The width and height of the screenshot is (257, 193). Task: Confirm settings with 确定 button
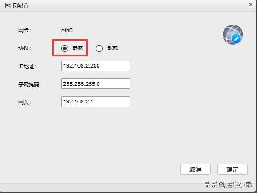coord(232,169)
